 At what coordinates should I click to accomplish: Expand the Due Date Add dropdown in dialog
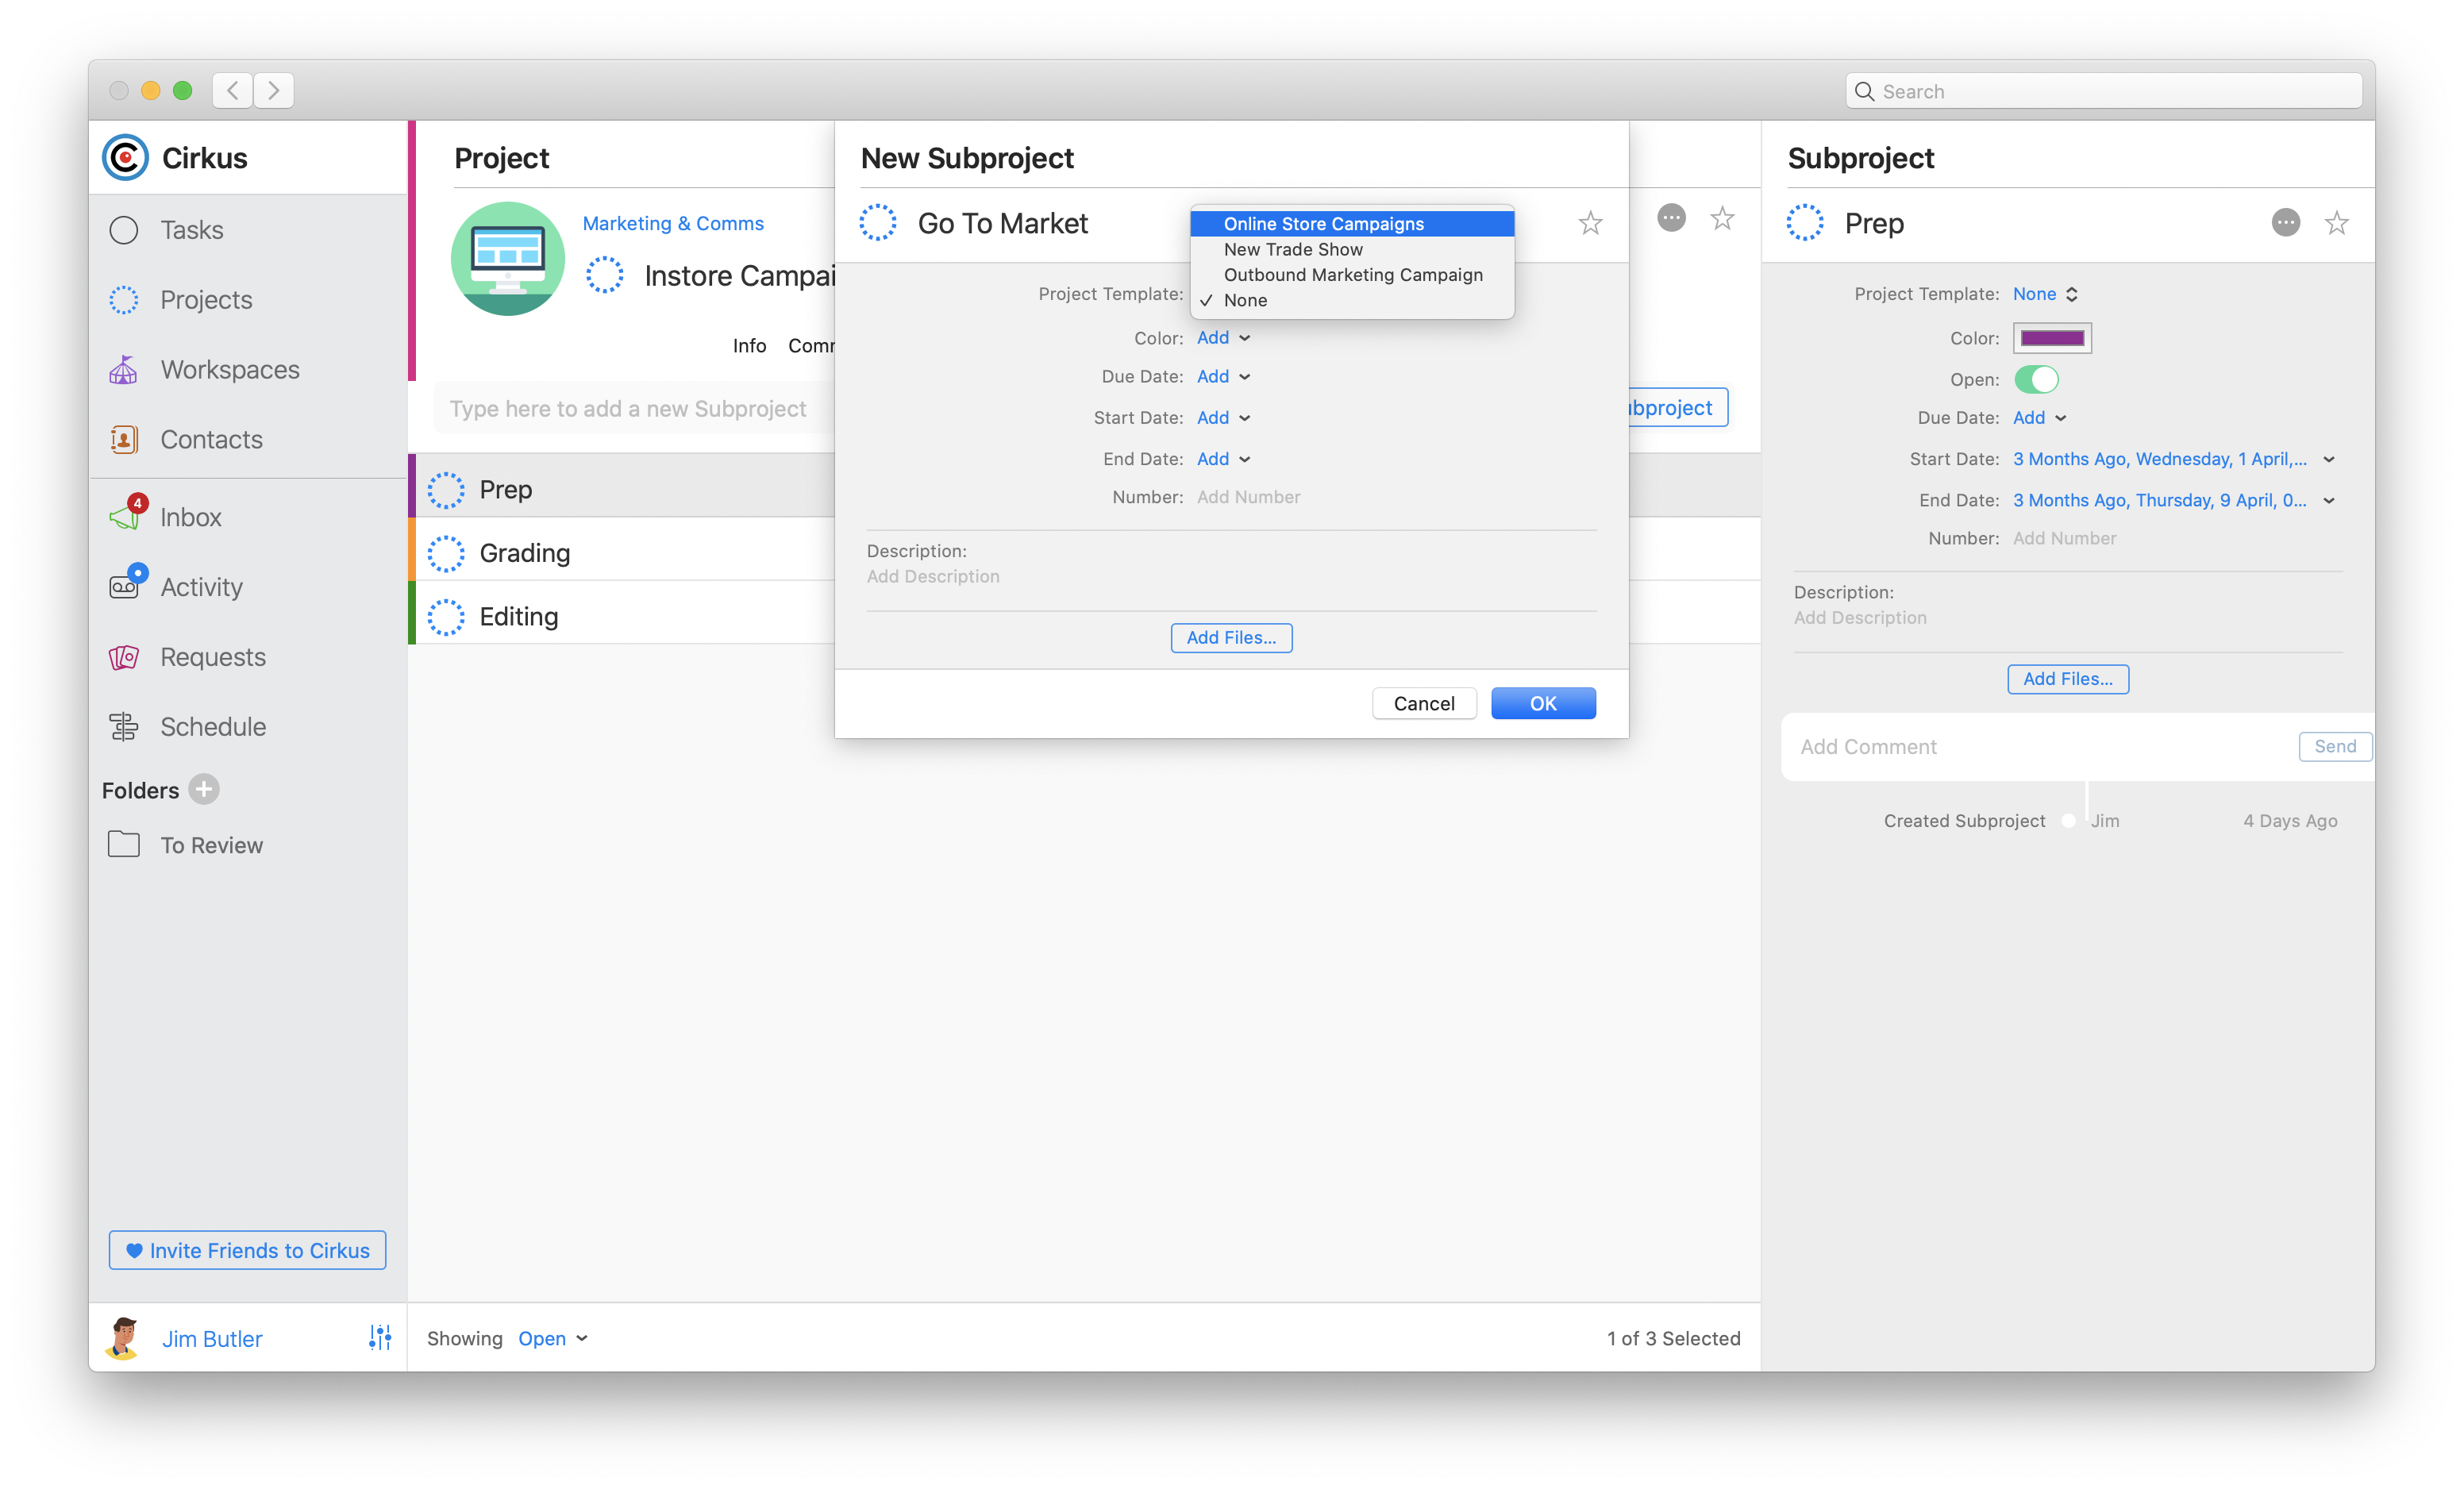click(x=1224, y=377)
